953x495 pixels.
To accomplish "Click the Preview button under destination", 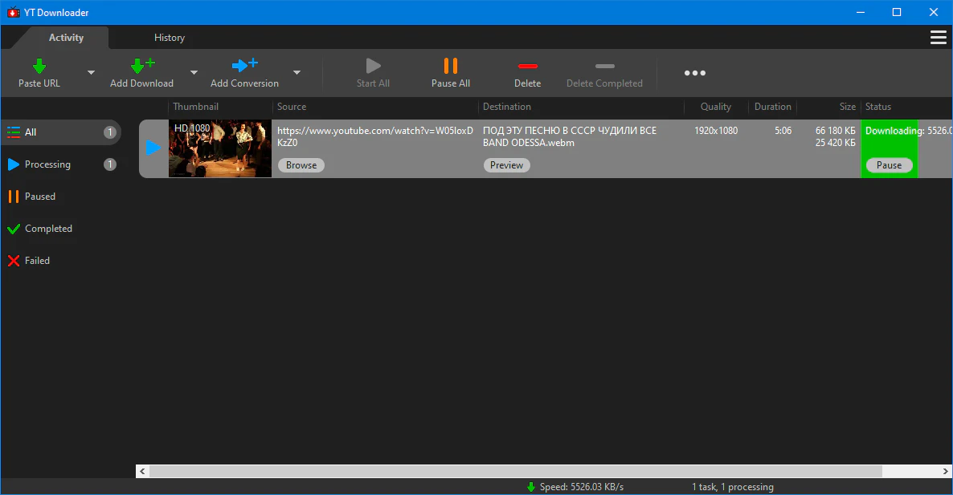I will (506, 165).
